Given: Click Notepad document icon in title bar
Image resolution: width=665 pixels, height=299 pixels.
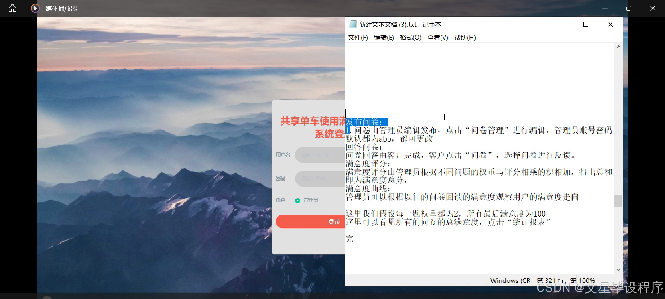Looking at the screenshot, I should 353,24.
